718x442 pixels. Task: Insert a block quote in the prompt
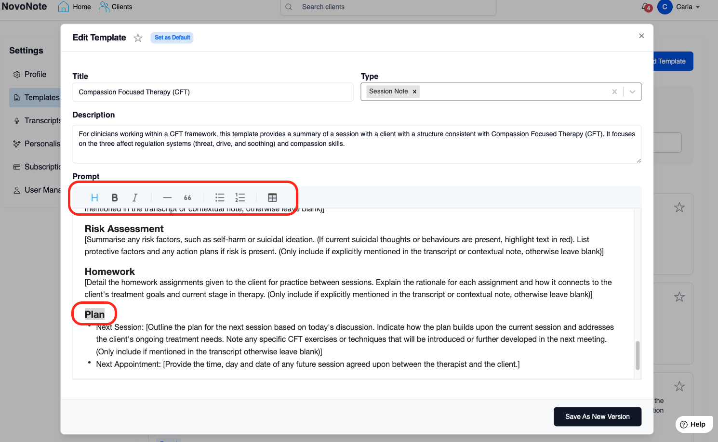(187, 197)
